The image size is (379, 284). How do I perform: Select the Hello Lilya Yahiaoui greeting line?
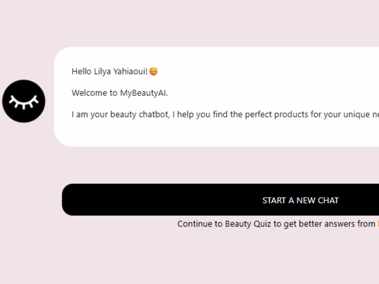(x=115, y=72)
